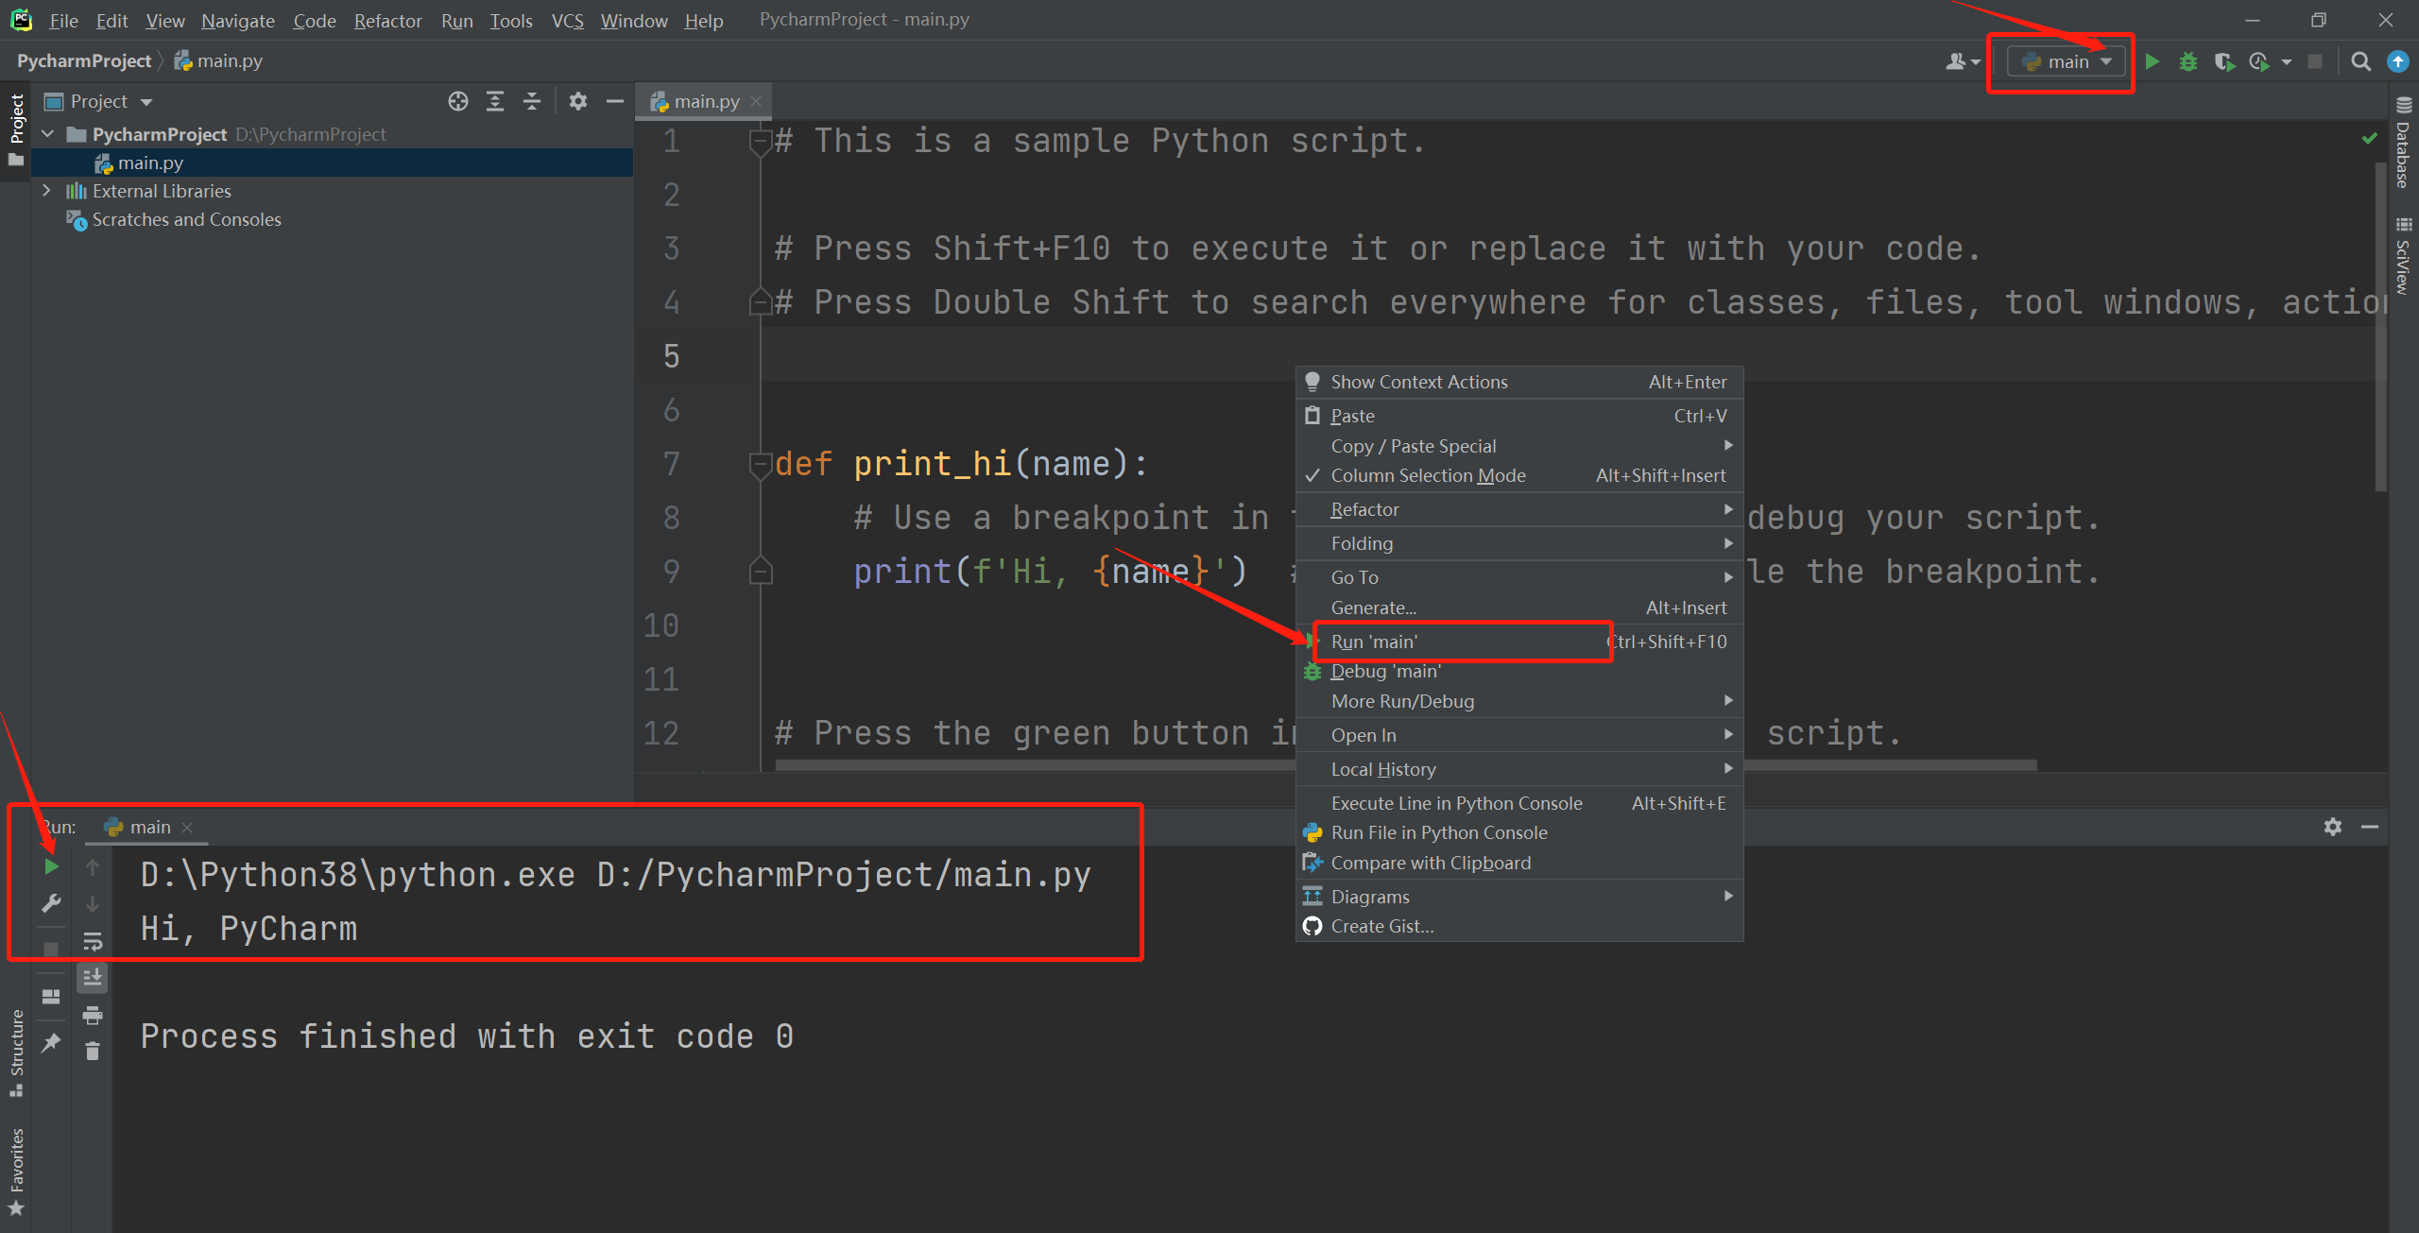The image size is (2419, 1233).
Task: Click the green Run button in top toolbar
Action: pos(2152,62)
